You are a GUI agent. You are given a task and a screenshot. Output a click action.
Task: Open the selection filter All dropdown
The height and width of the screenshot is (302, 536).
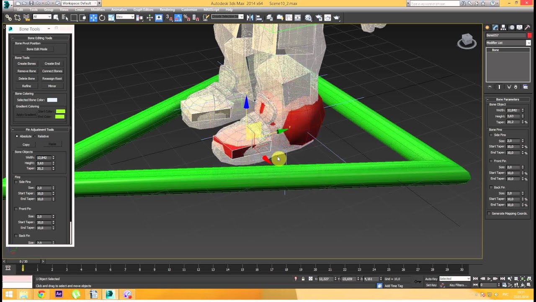42,17
